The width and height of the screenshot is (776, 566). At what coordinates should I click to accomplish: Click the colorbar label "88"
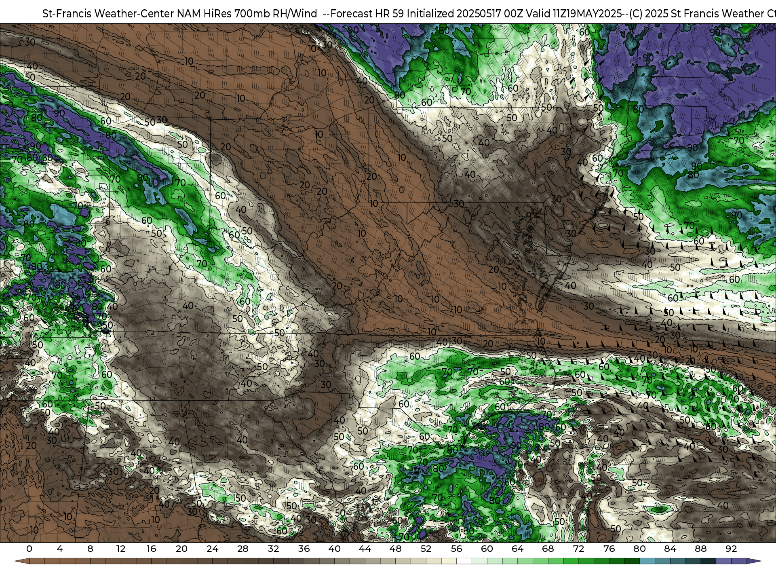coord(700,549)
